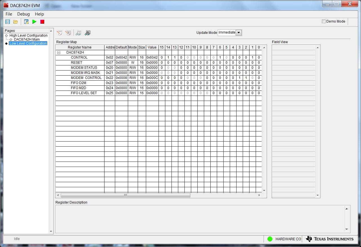Select the DAC8742H Main page
This screenshot has width=361, height=247.
(x=27, y=39)
